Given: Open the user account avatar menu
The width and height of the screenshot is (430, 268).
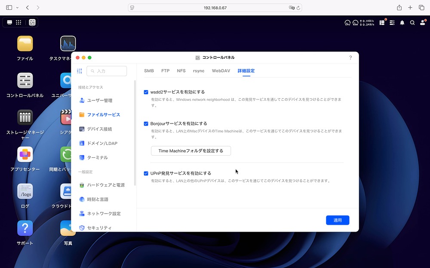Looking at the screenshot, I should [424, 22].
